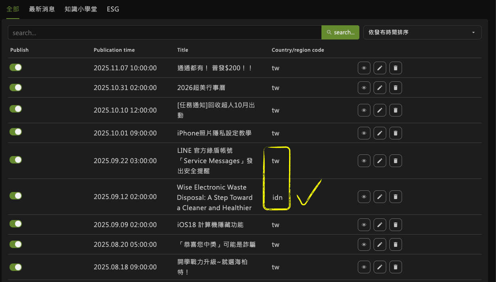The image size is (496, 282).
Task: Click the Publish column header
Action: click(19, 50)
